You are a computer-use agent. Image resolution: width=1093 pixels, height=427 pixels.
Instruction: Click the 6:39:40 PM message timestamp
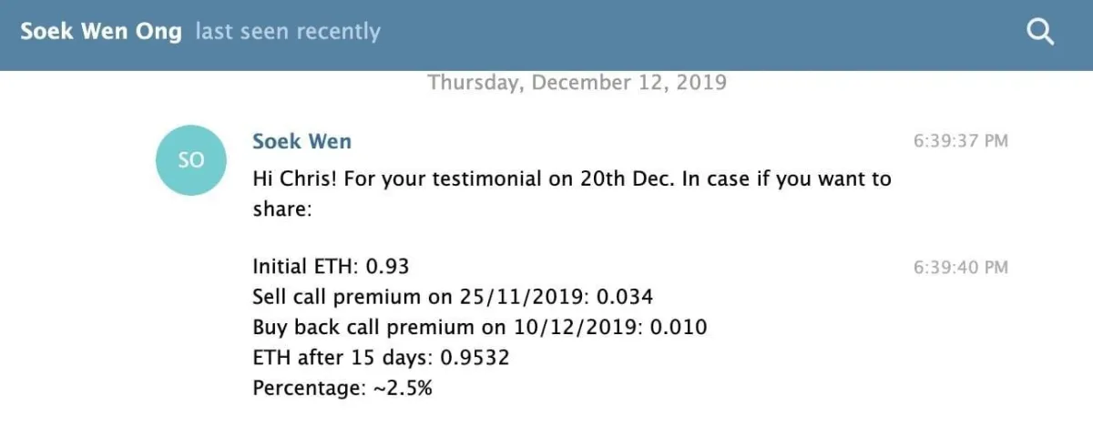(961, 268)
